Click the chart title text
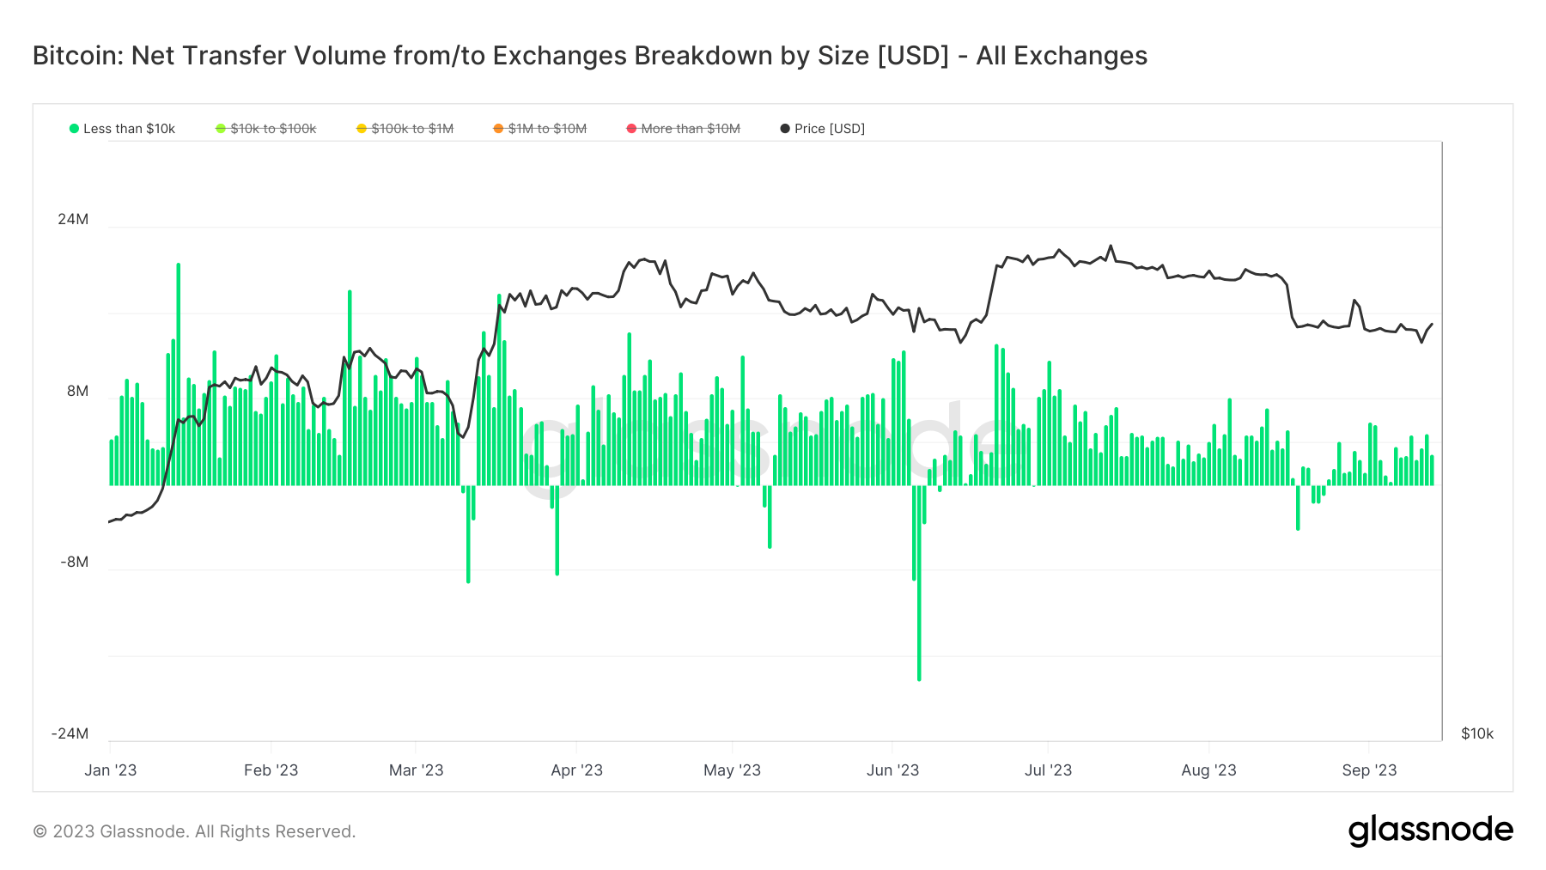1546x870 pixels. pos(589,56)
